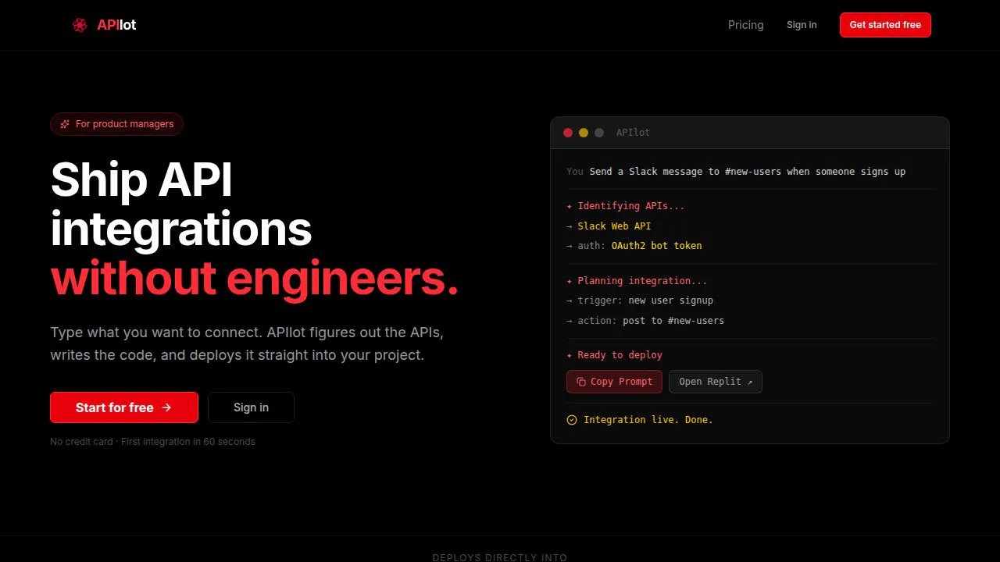The image size is (1000, 562).
Task: Click the without engineers. headline text
Action: point(255,279)
